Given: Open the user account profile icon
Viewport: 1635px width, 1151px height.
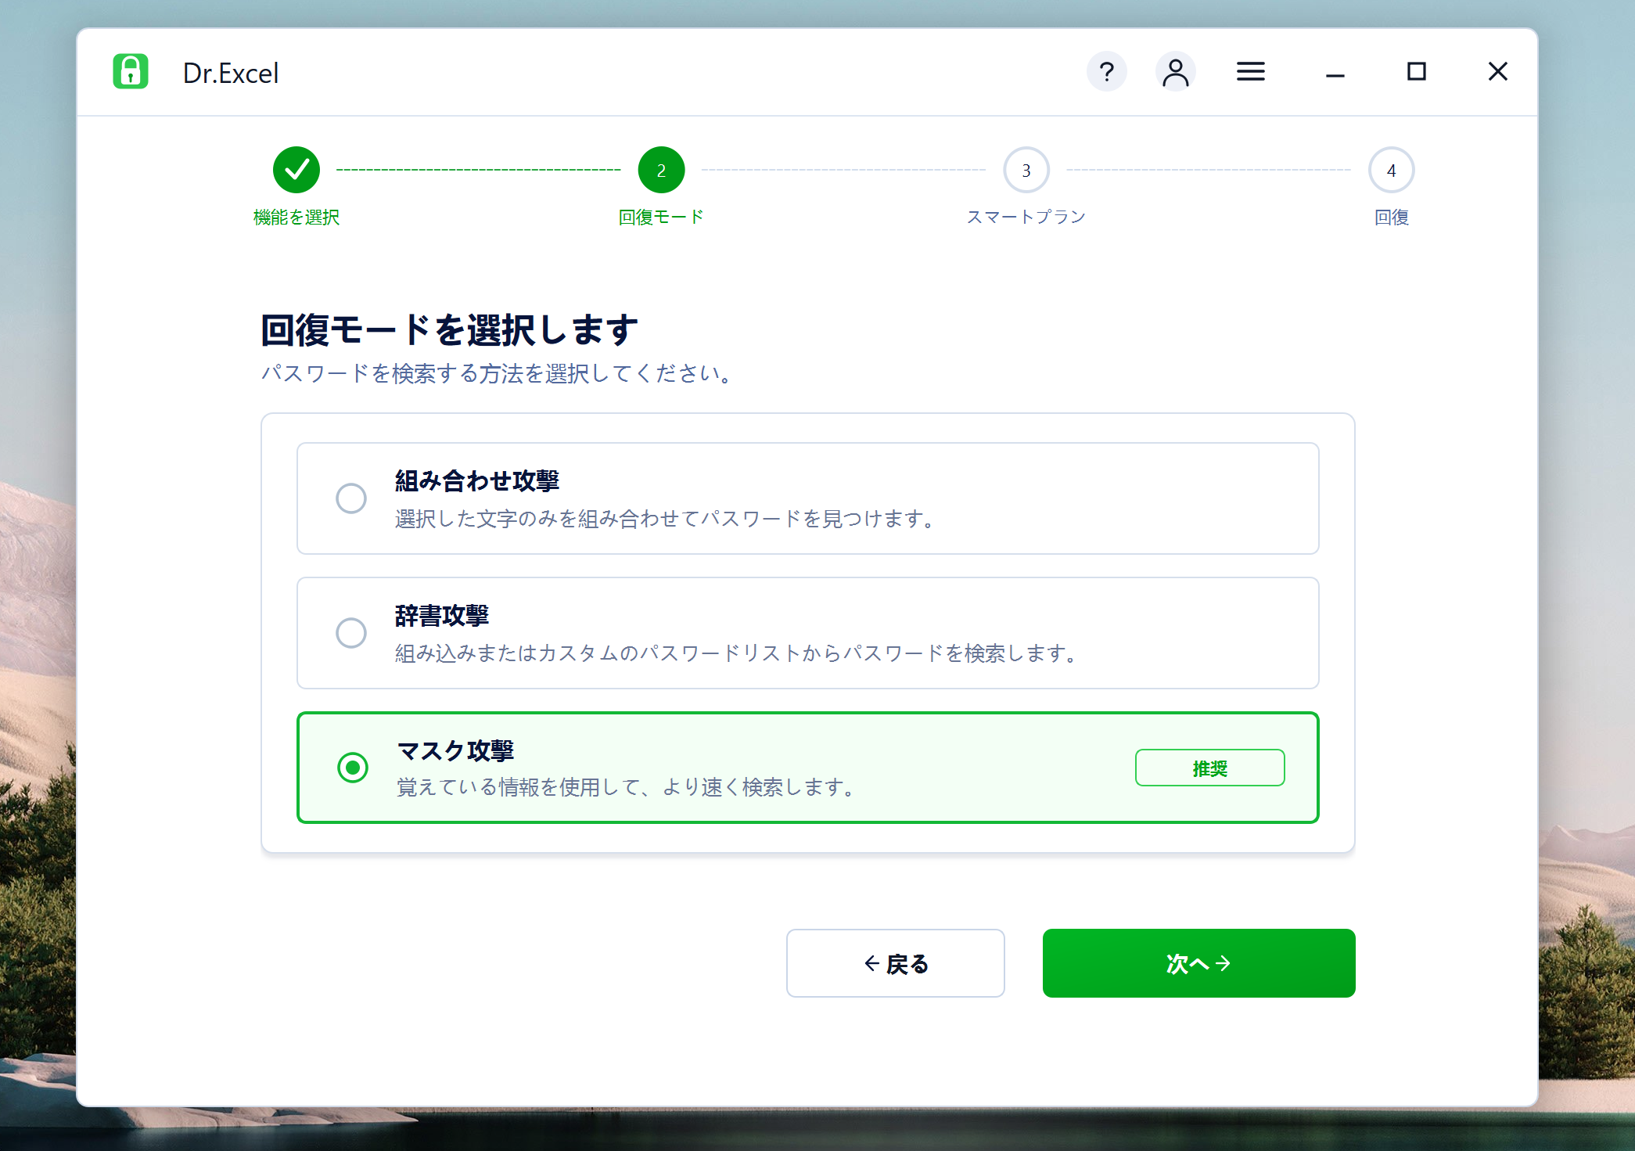Looking at the screenshot, I should (x=1175, y=72).
